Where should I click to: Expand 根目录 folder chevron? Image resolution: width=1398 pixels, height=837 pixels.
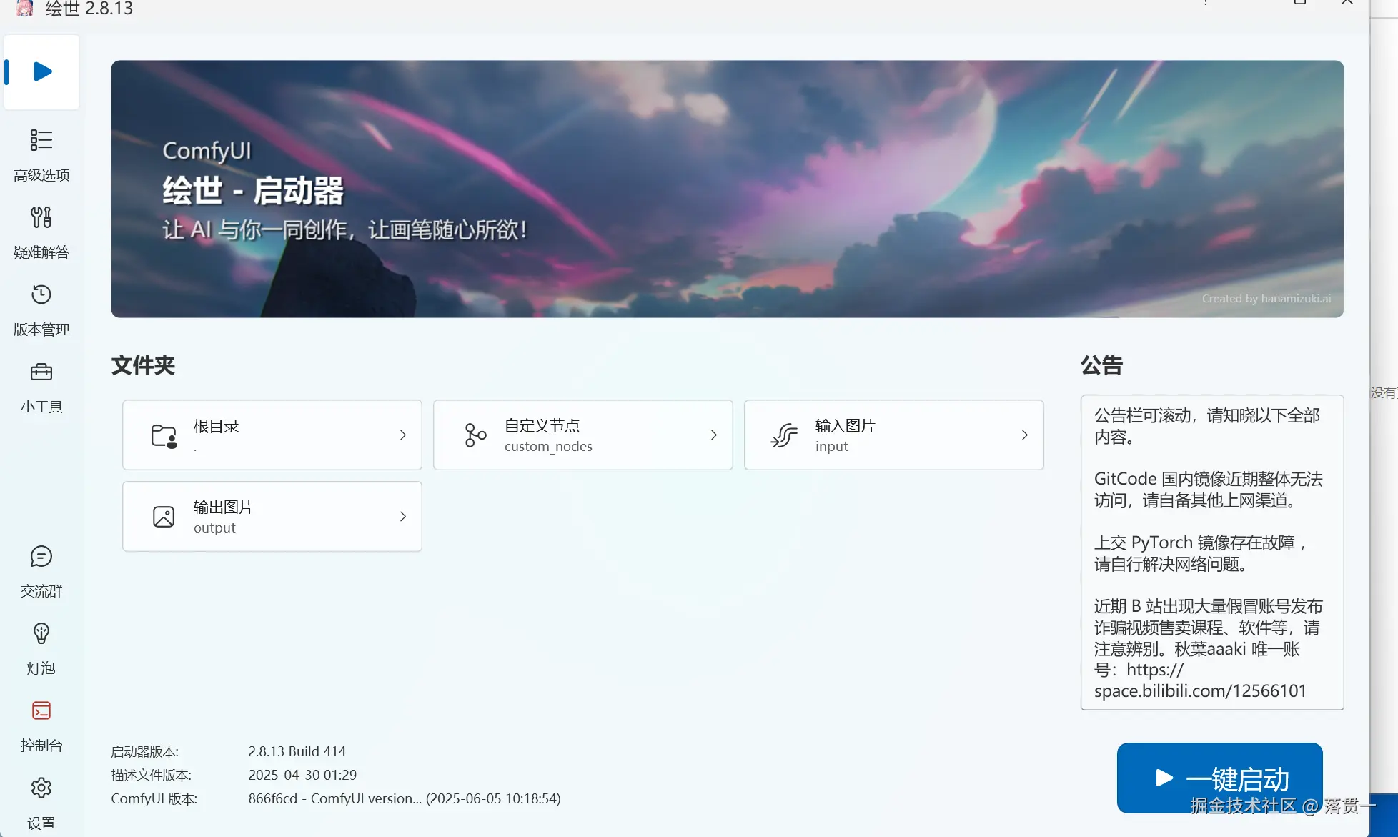[403, 435]
